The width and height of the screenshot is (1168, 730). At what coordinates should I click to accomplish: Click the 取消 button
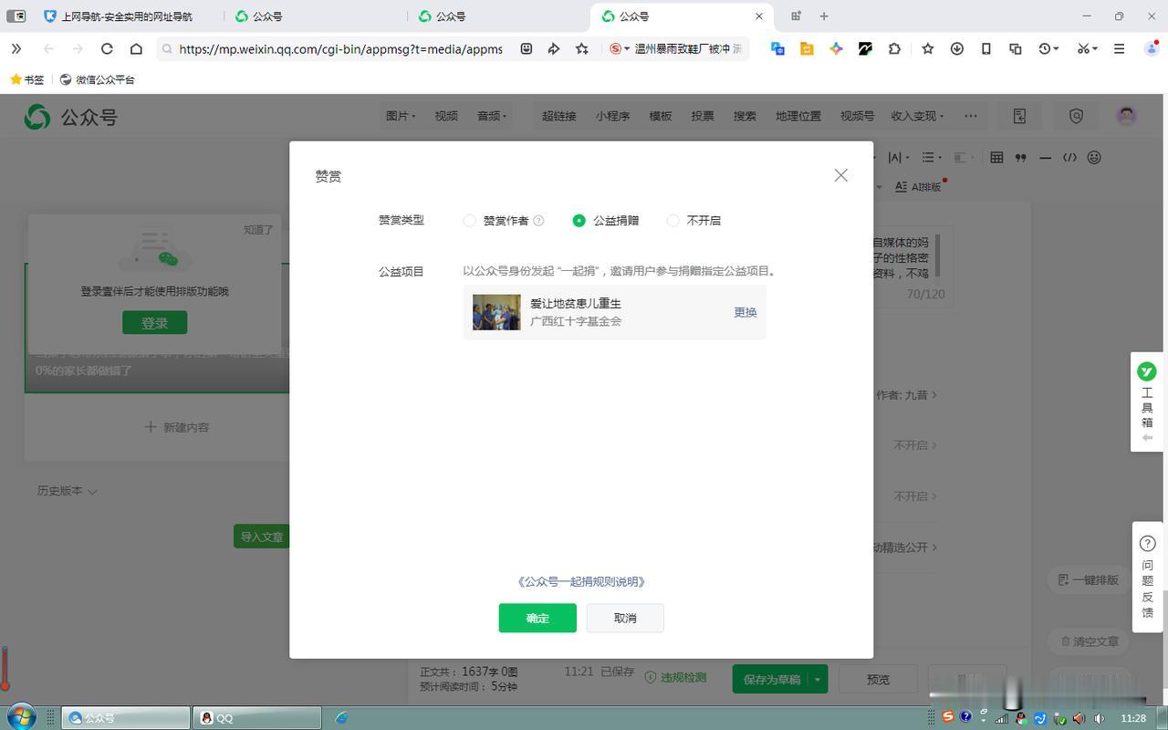(x=625, y=618)
